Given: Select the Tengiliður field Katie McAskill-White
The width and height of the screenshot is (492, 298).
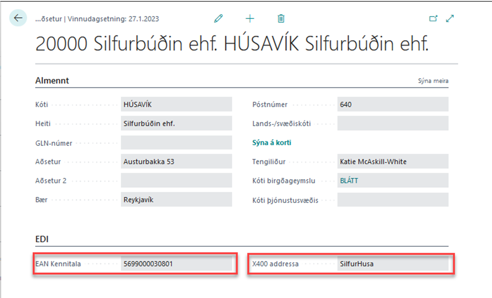Looking at the screenshot, I should click(x=392, y=161).
